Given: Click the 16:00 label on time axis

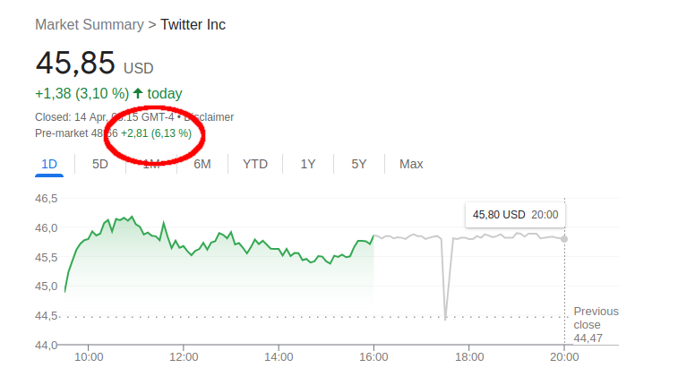Looking at the screenshot, I should tap(373, 357).
